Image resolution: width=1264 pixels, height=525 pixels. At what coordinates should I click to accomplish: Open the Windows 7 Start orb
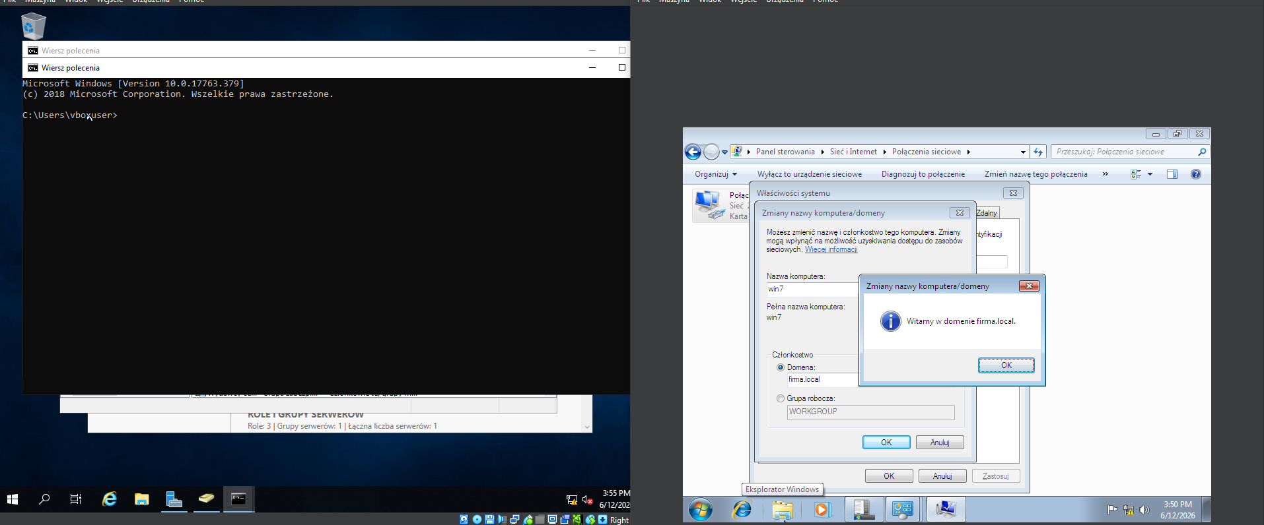click(701, 510)
